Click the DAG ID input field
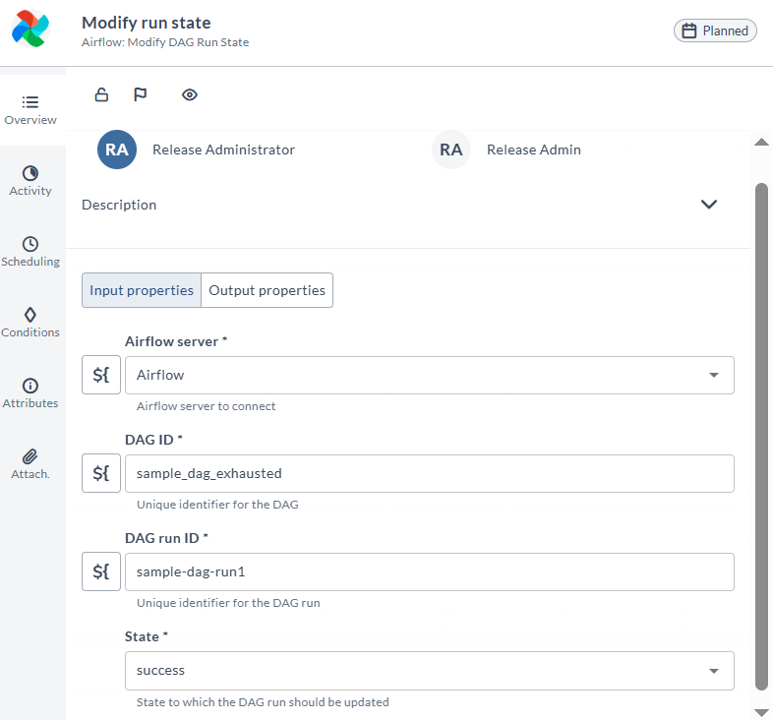Viewport: 773px width, 720px height. pyautogui.click(x=430, y=473)
